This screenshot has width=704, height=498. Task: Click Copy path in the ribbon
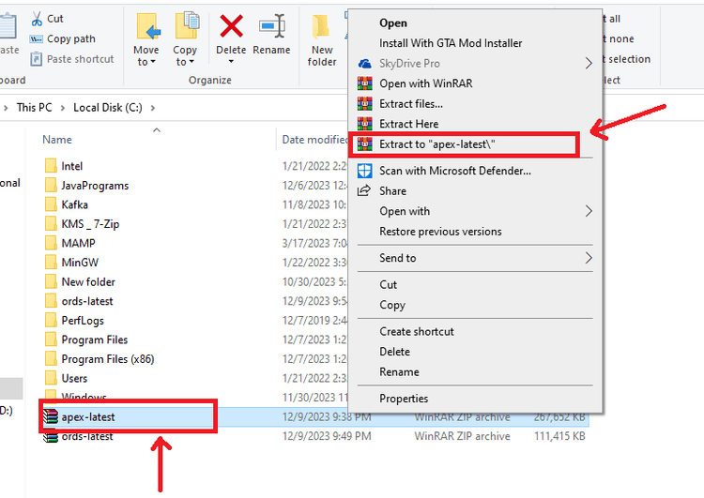pos(70,39)
